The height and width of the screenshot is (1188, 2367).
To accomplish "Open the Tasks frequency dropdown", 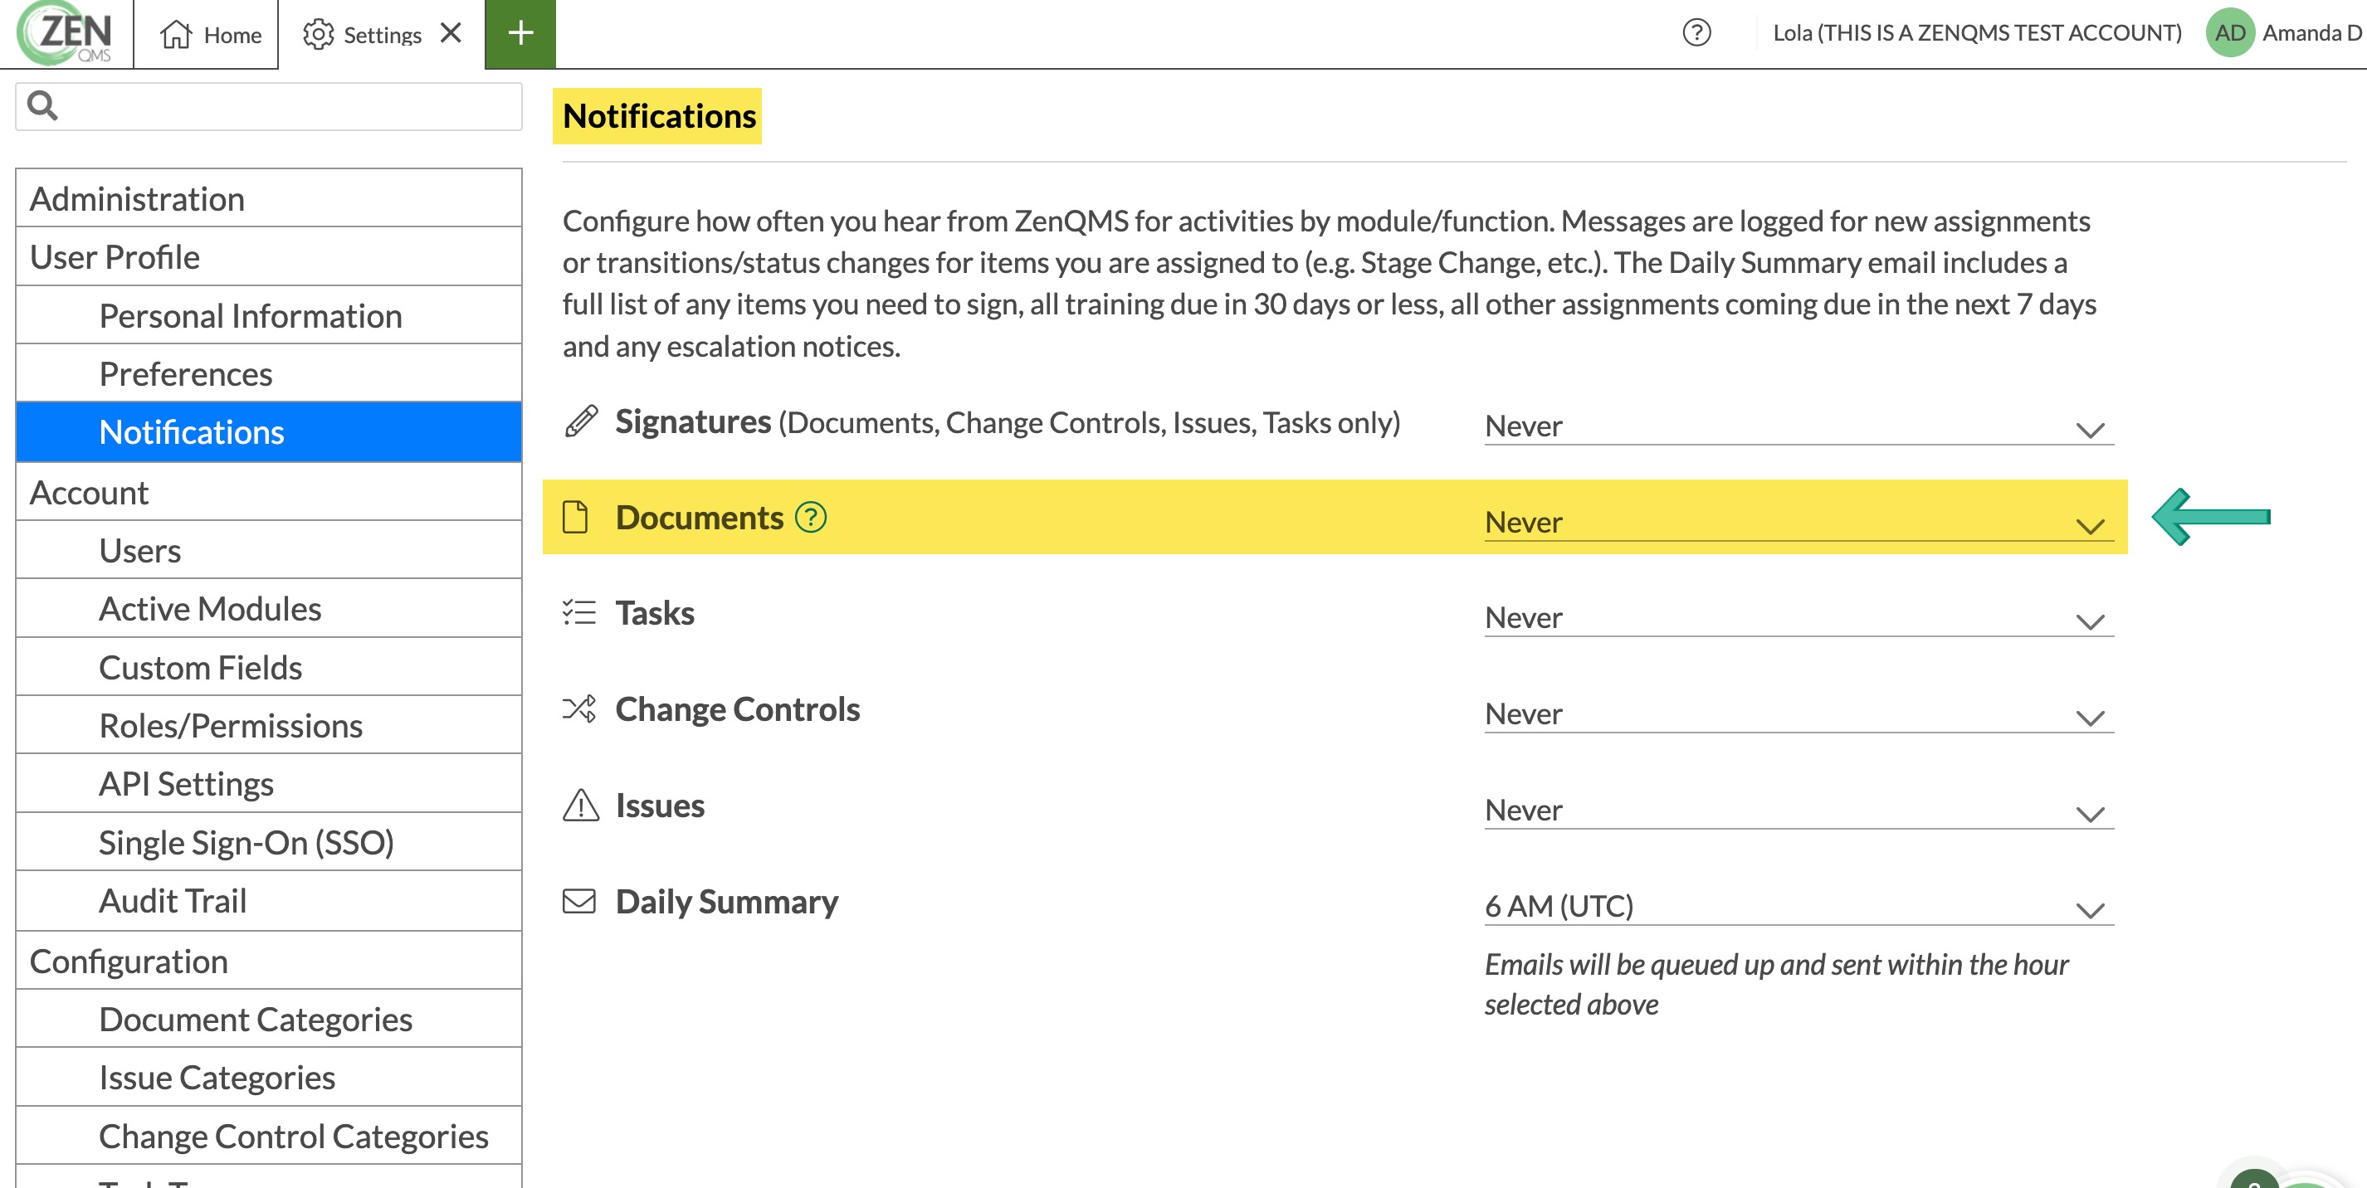I will (1798, 618).
